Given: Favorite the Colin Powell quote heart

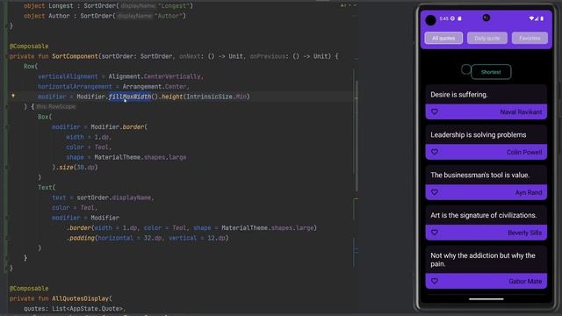Looking at the screenshot, I should [x=435, y=152].
